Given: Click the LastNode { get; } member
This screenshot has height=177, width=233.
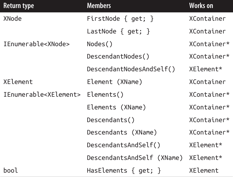Looking at the screenshot, I should [118, 31].
